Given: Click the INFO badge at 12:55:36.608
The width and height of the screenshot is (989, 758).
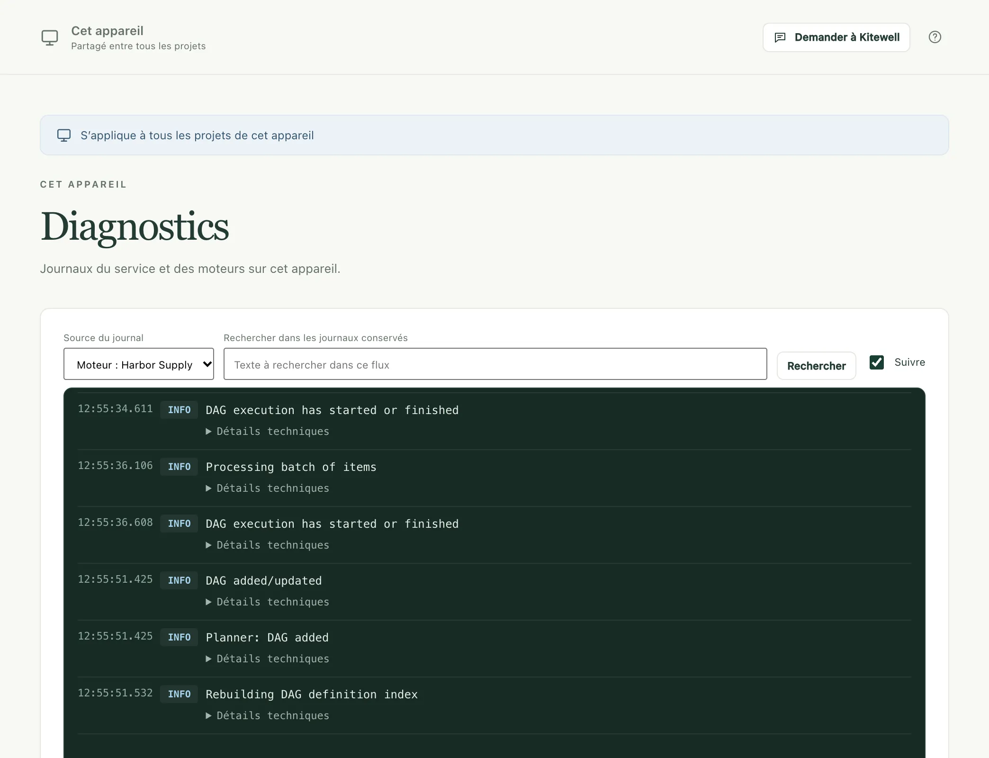Looking at the screenshot, I should tap(179, 523).
